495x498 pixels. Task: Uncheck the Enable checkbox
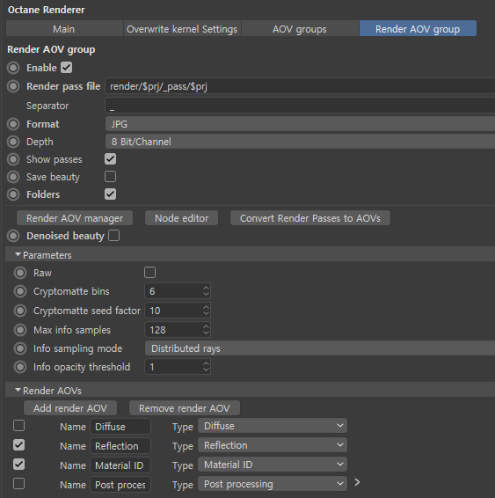(67, 68)
